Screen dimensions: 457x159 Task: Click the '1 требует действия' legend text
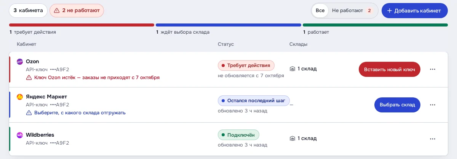pos(33,32)
